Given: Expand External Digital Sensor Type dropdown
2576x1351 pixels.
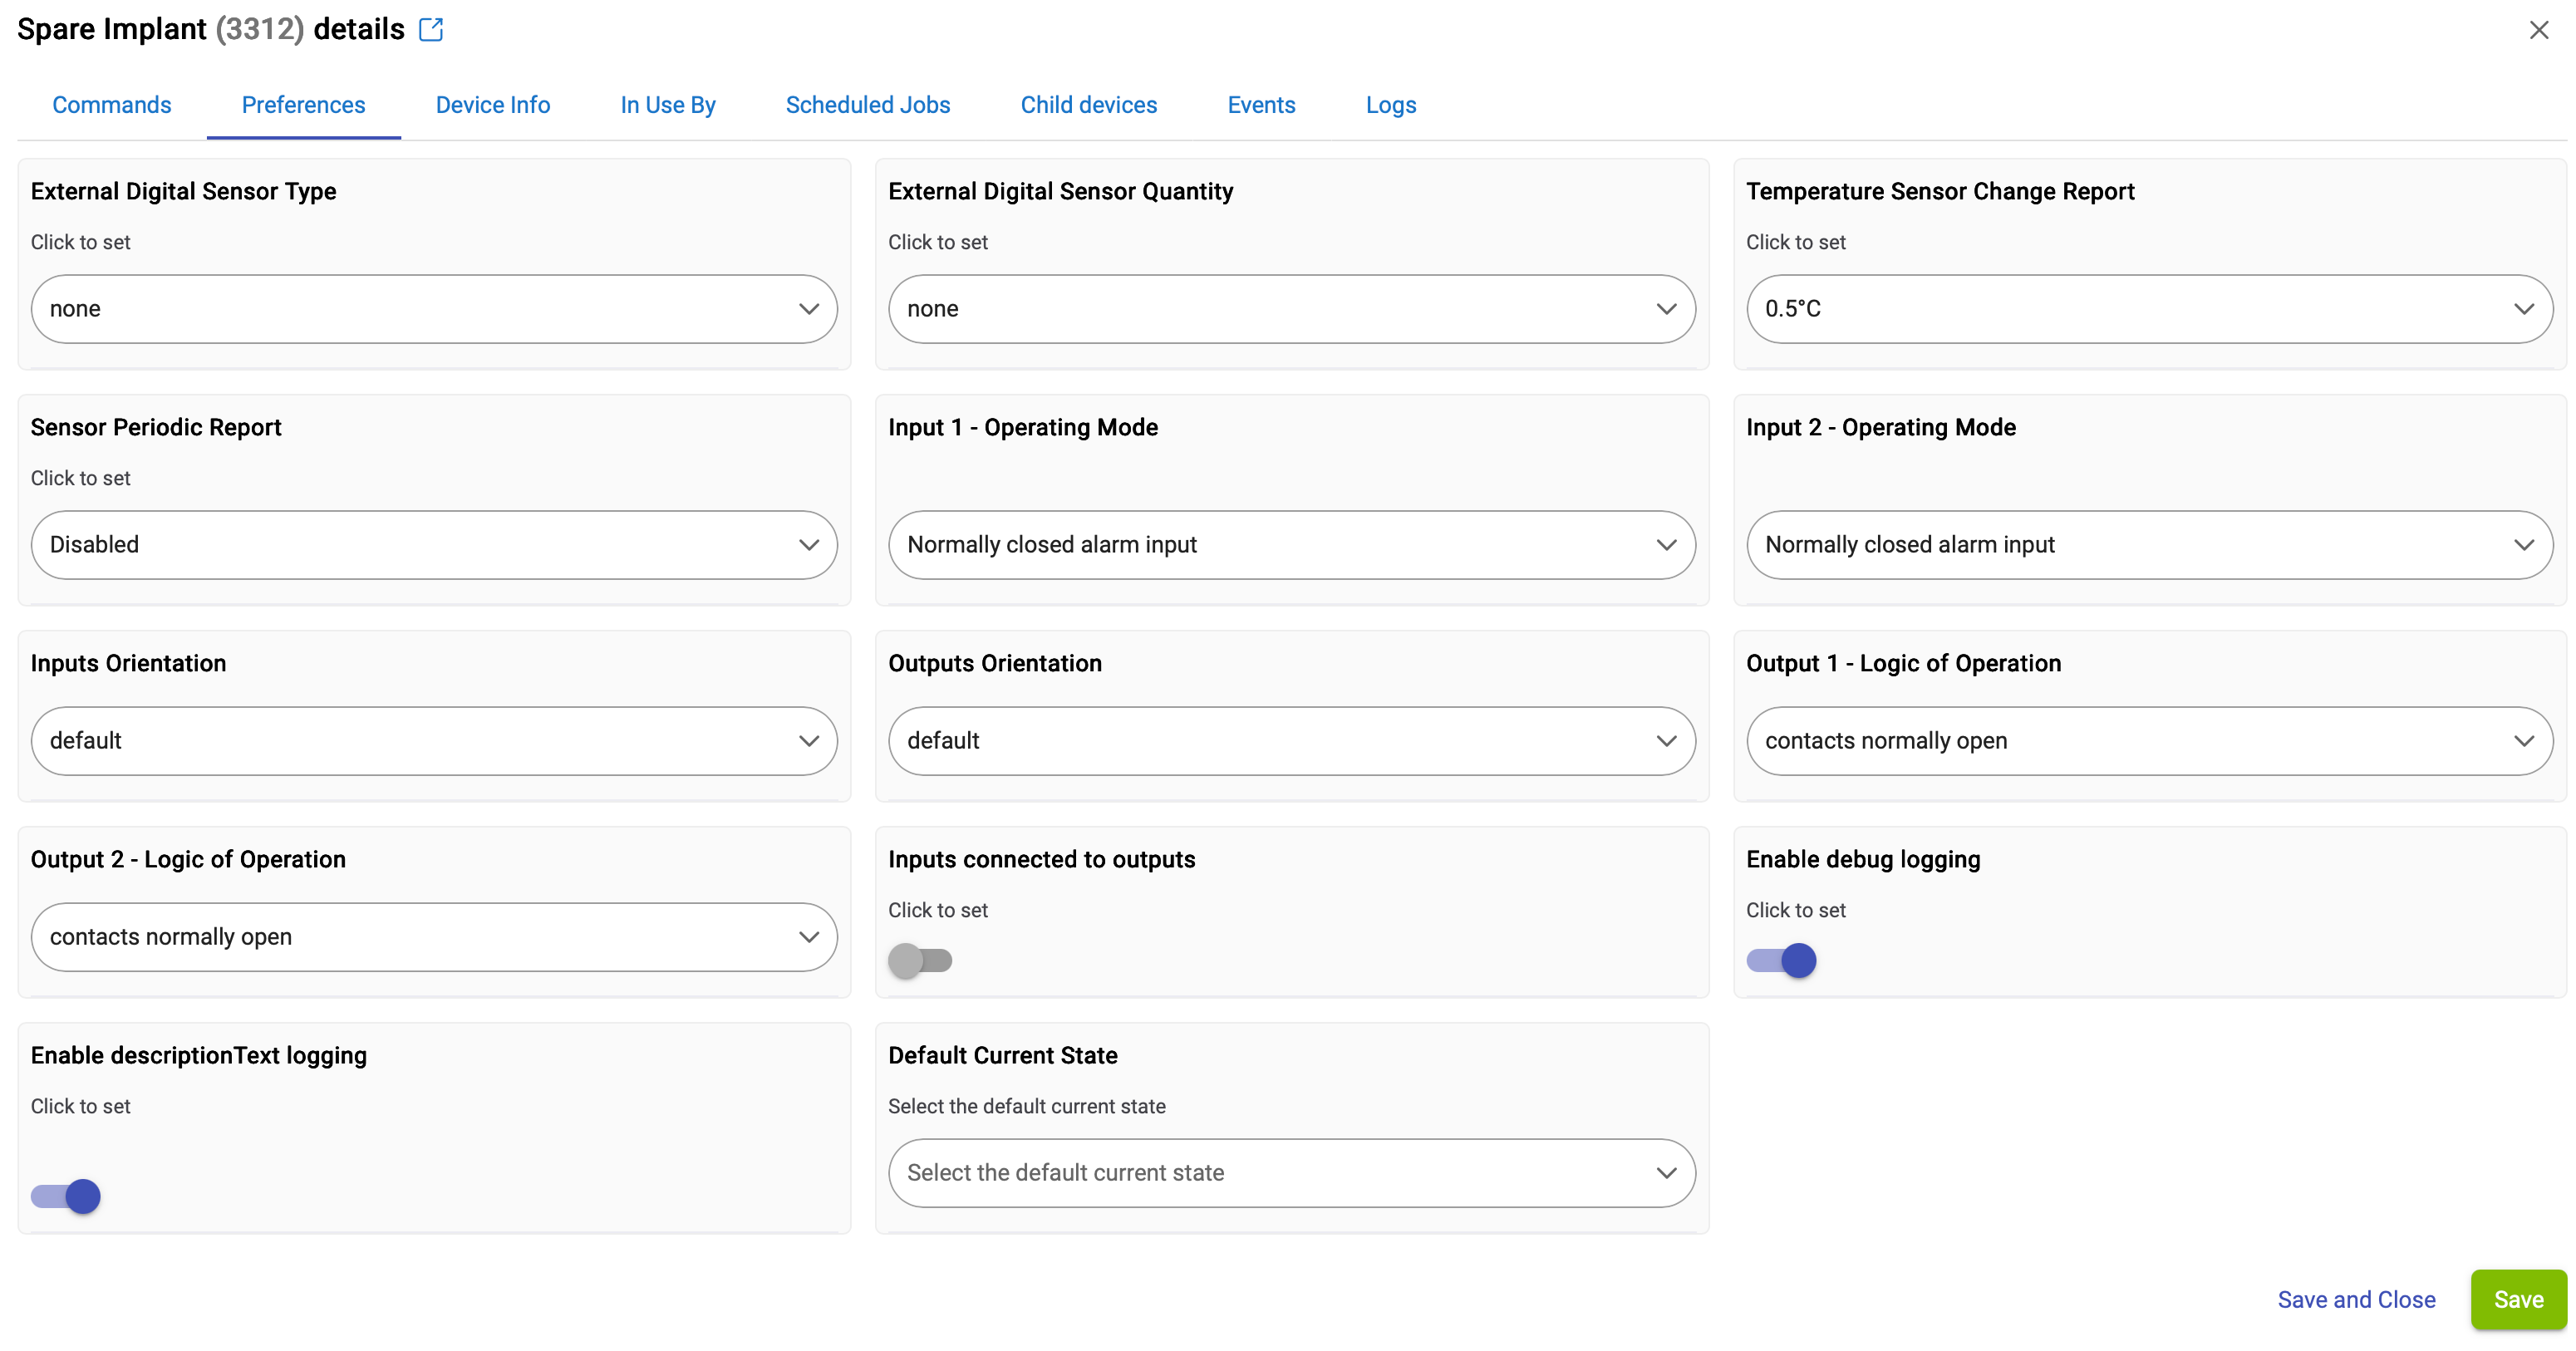Looking at the screenshot, I should [x=434, y=309].
